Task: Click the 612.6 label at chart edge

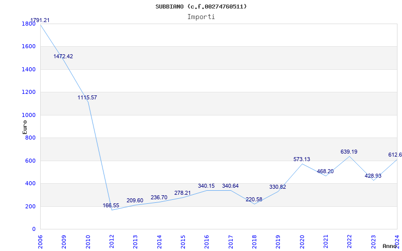Action: tap(395, 155)
